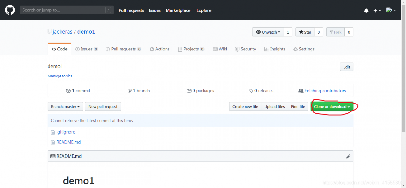Click the code brackets icon on Code tab
Viewport: 406px width, 188px height.
(54, 49)
